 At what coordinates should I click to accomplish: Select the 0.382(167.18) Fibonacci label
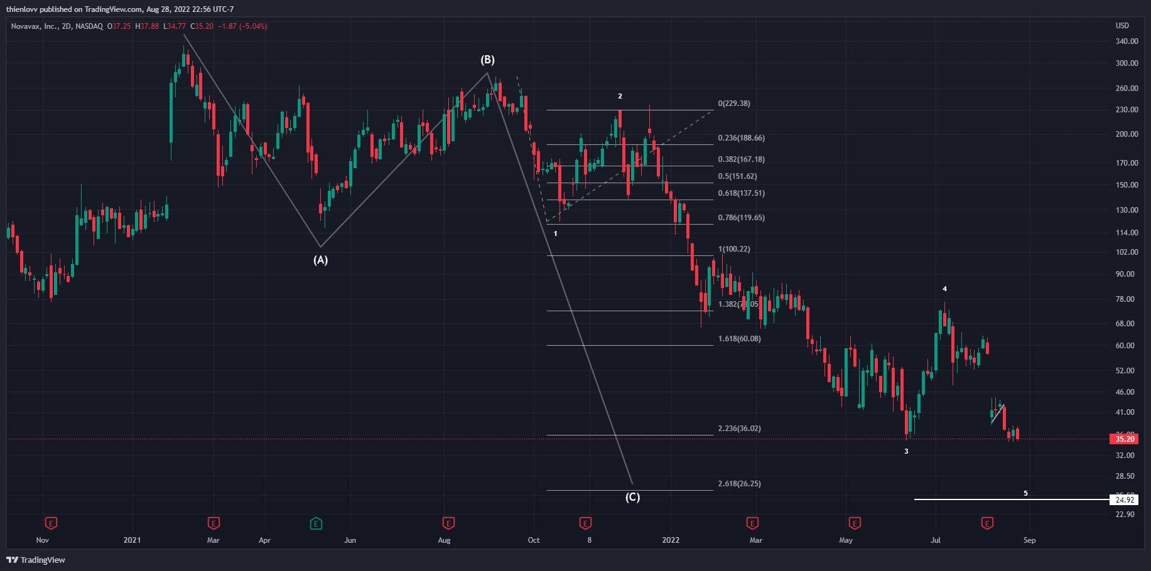[742, 159]
